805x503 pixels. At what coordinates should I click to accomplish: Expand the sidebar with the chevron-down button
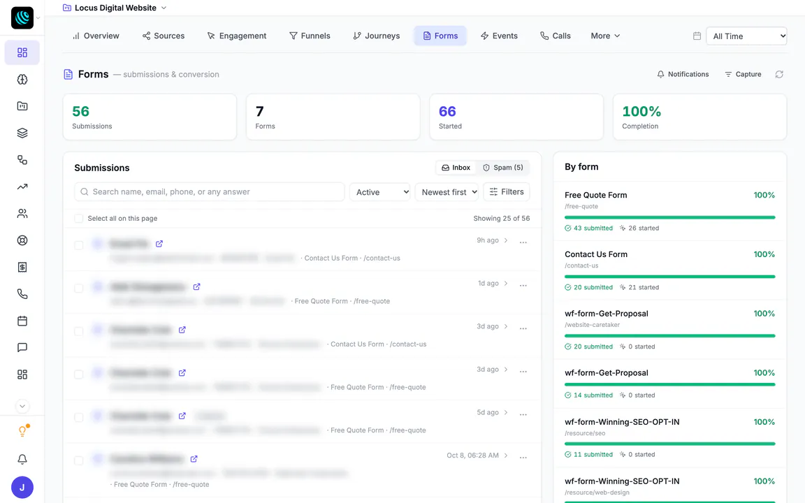tap(22, 407)
